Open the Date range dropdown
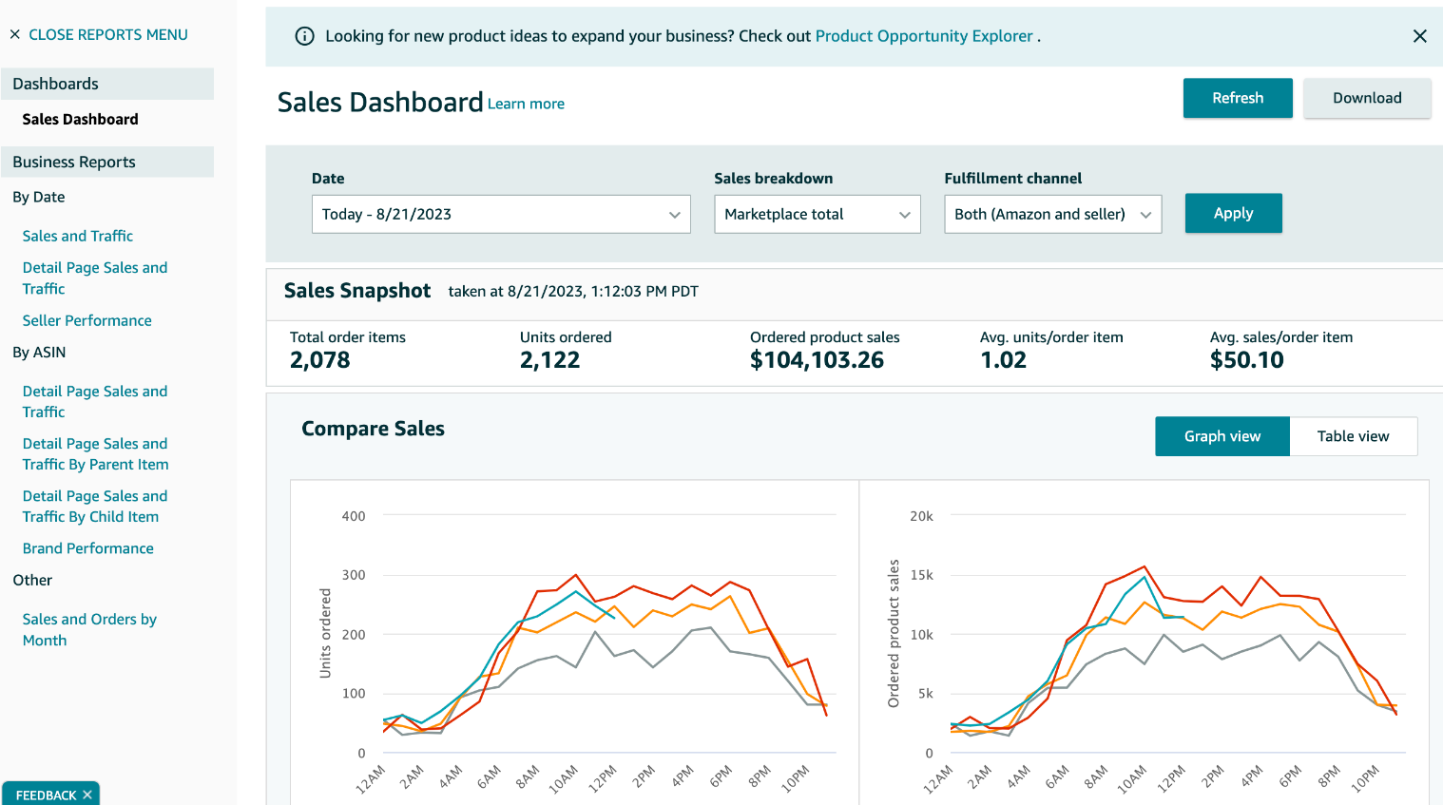 tap(501, 214)
